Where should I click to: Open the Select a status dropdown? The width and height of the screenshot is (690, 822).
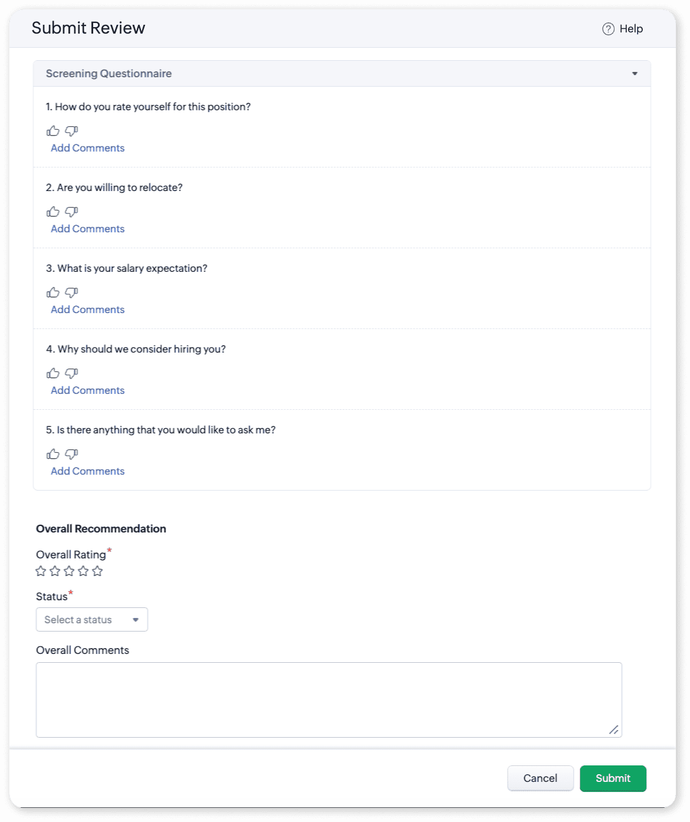91,620
